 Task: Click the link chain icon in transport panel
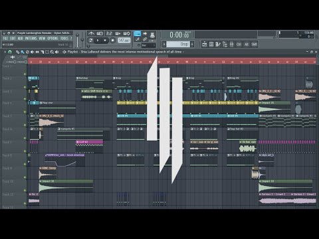tap(145, 39)
